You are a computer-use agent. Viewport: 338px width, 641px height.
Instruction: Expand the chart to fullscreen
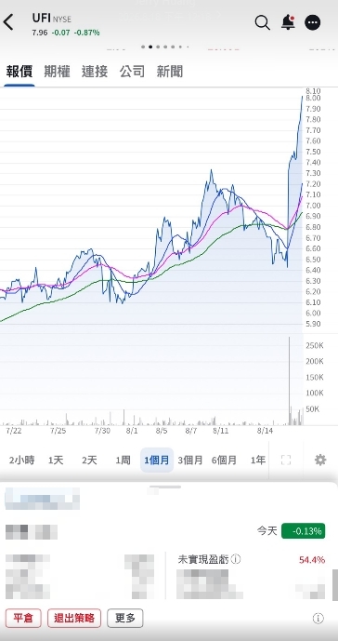(x=286, y=461)
